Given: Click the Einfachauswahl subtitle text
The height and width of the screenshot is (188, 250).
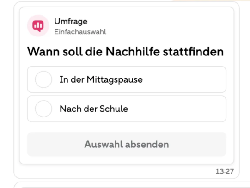Looking at the screenshot, I should 80,32.
